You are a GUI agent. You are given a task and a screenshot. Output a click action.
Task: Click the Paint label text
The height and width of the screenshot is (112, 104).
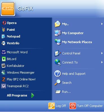(x=11, y=30)
